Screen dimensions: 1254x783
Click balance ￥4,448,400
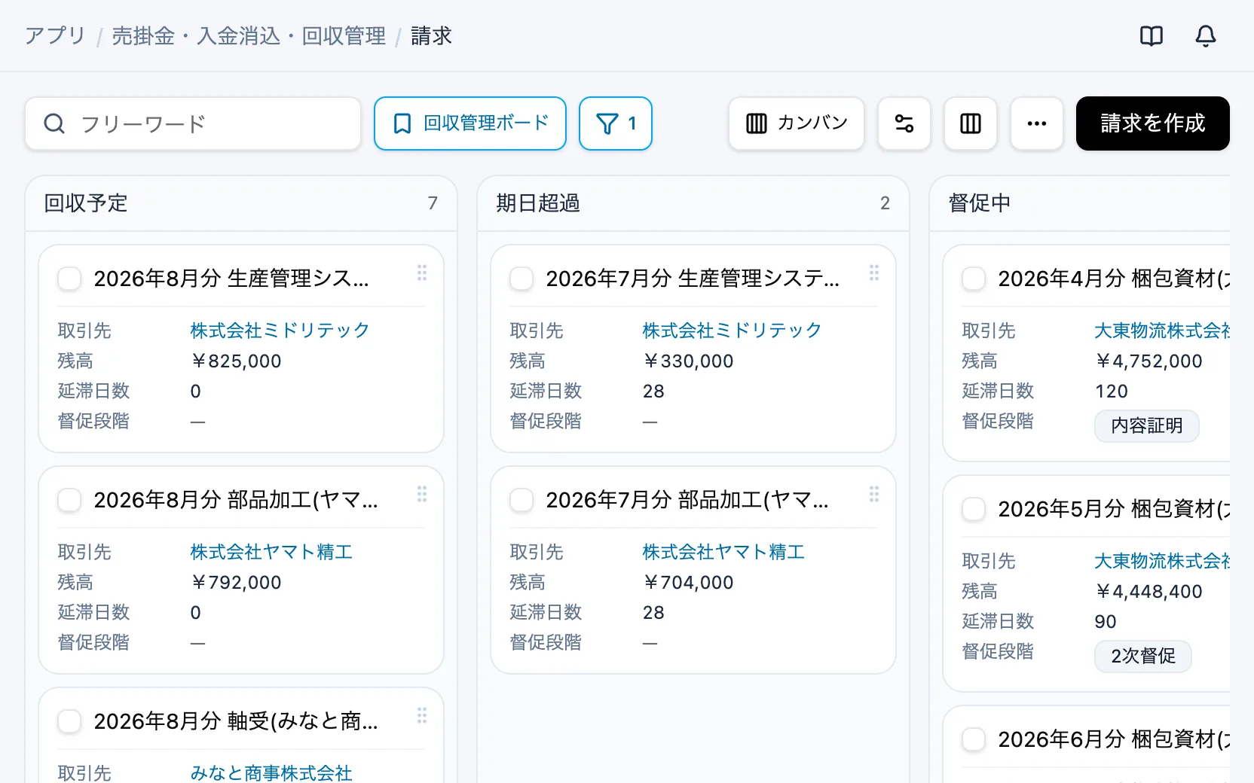pos(1148,592)
